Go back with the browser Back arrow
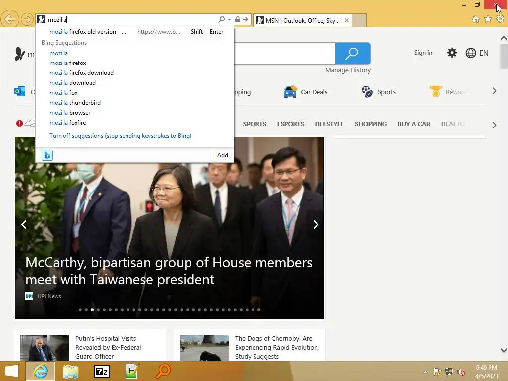This screenshot has height=381, width=508. point(10,19)
